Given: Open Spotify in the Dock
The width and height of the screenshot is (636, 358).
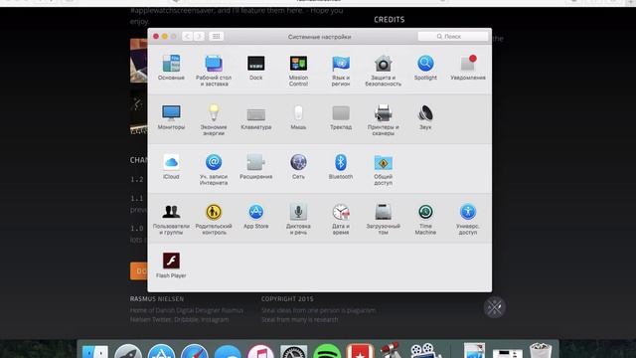Looking at the screenshot, I should click(327, 352).
